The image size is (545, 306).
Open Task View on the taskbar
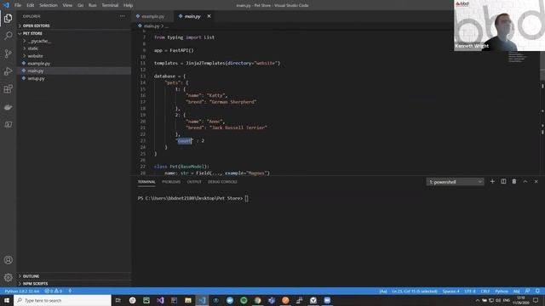click(118, 300)
